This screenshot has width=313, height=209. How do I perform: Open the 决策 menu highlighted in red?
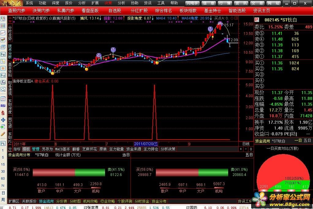point(108,3)
